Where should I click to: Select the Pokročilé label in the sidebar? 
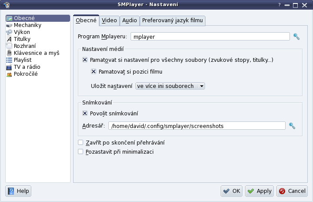tap(26, 74)
